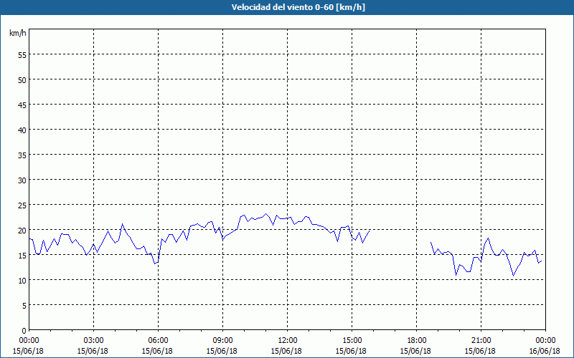Viewport: 574px width, 358px height.
Task: Click the '06:00' time axis label
Action: click(157, 341)
